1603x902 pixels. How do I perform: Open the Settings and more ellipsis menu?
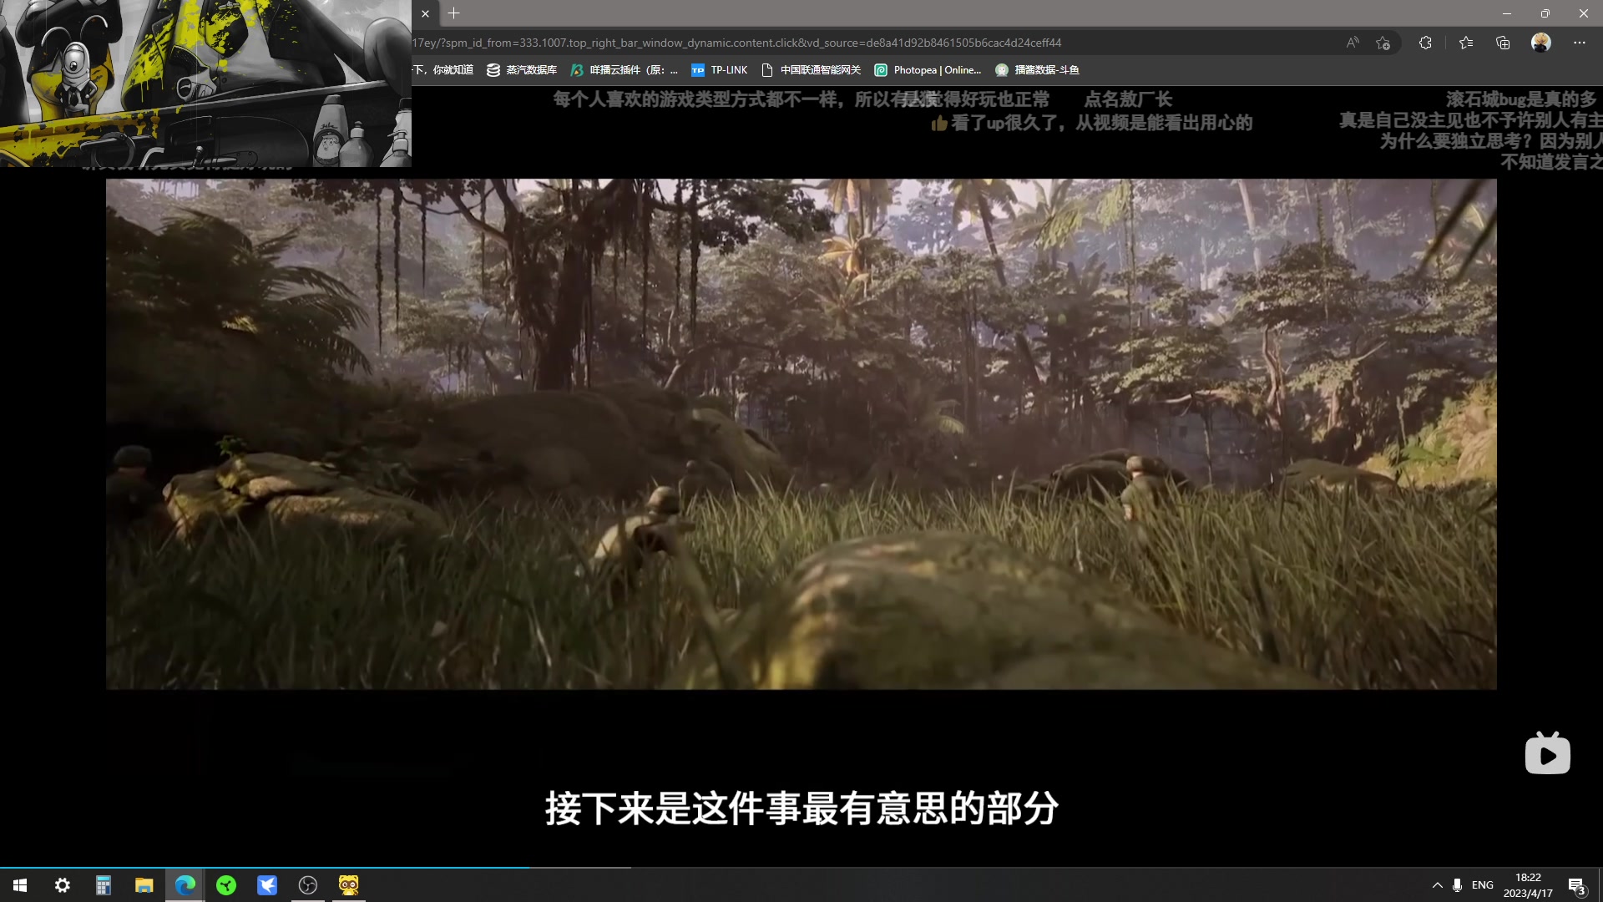click(1580, 43)
